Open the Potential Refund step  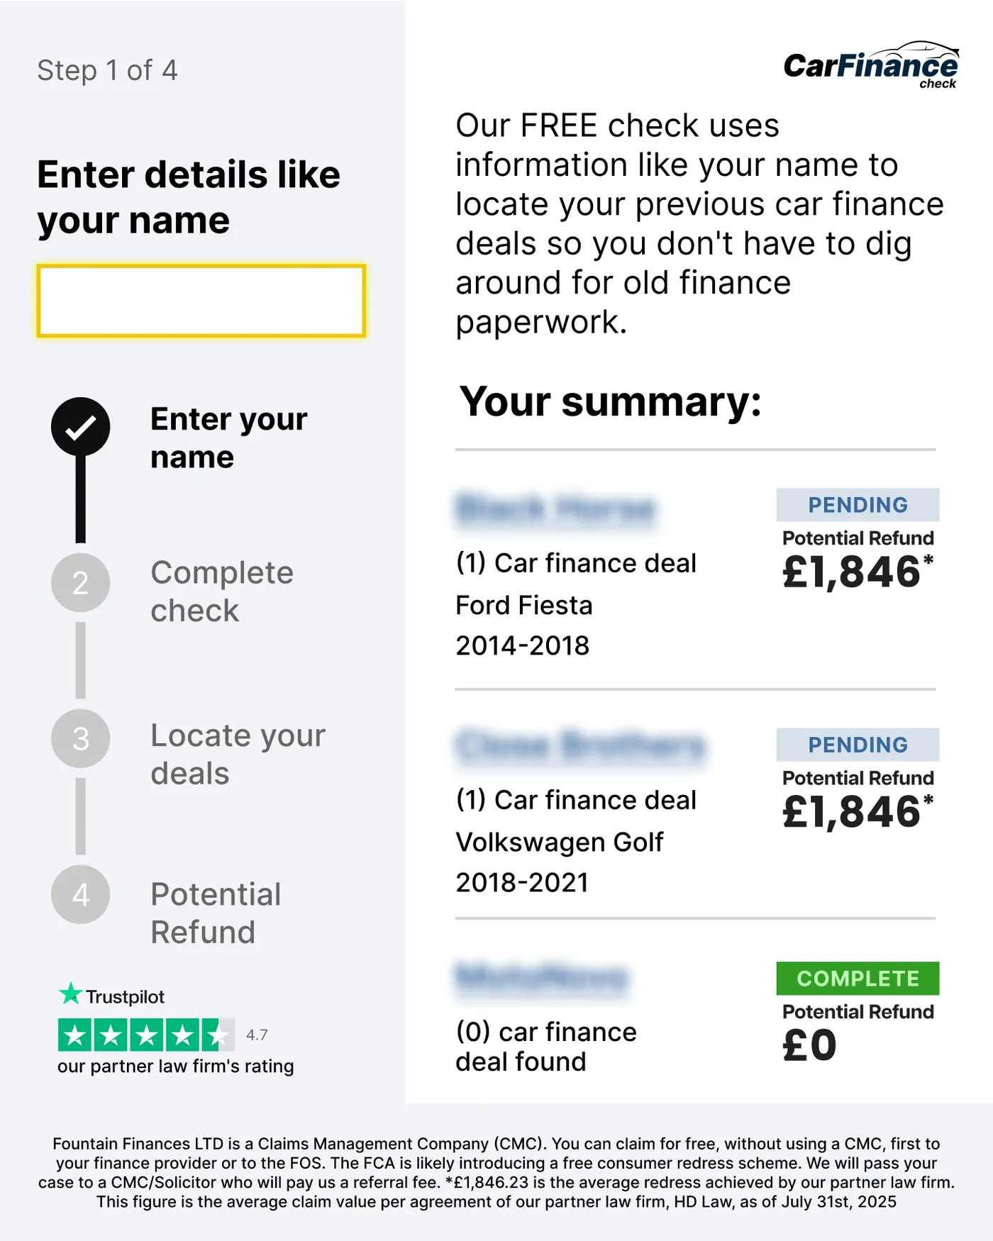pos(216,913)
